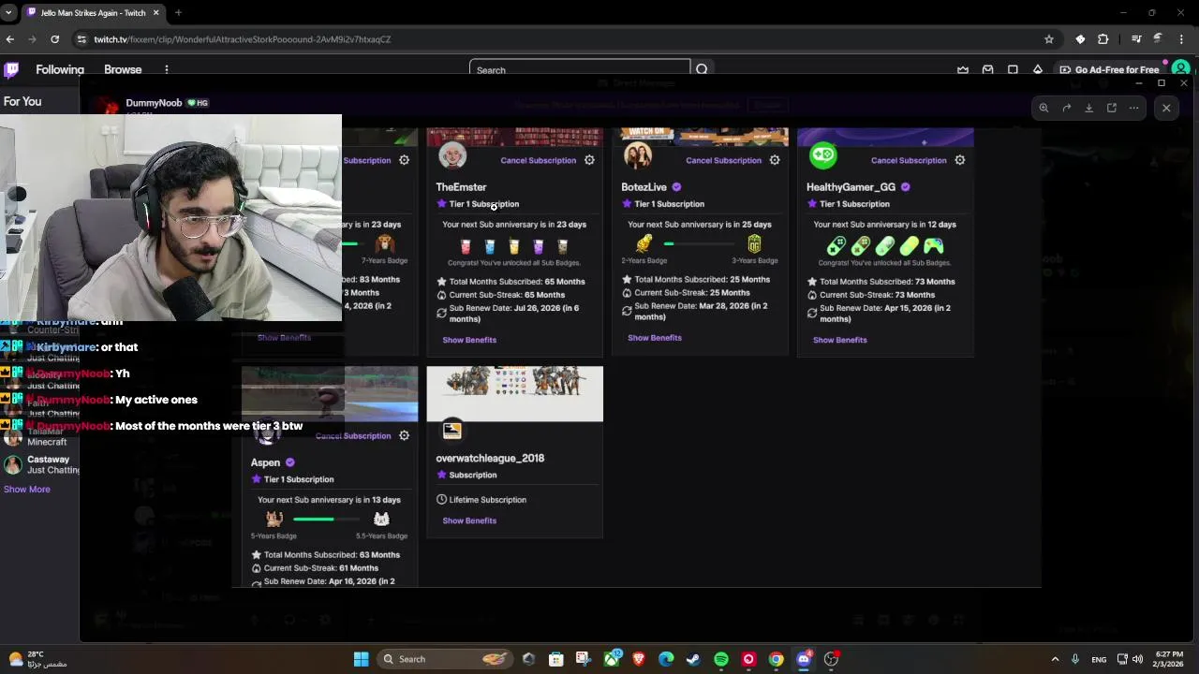Click the browser address bar URL
This screenshot has width=1199, height=674.
pyautogui.click(x=243, y=39)
